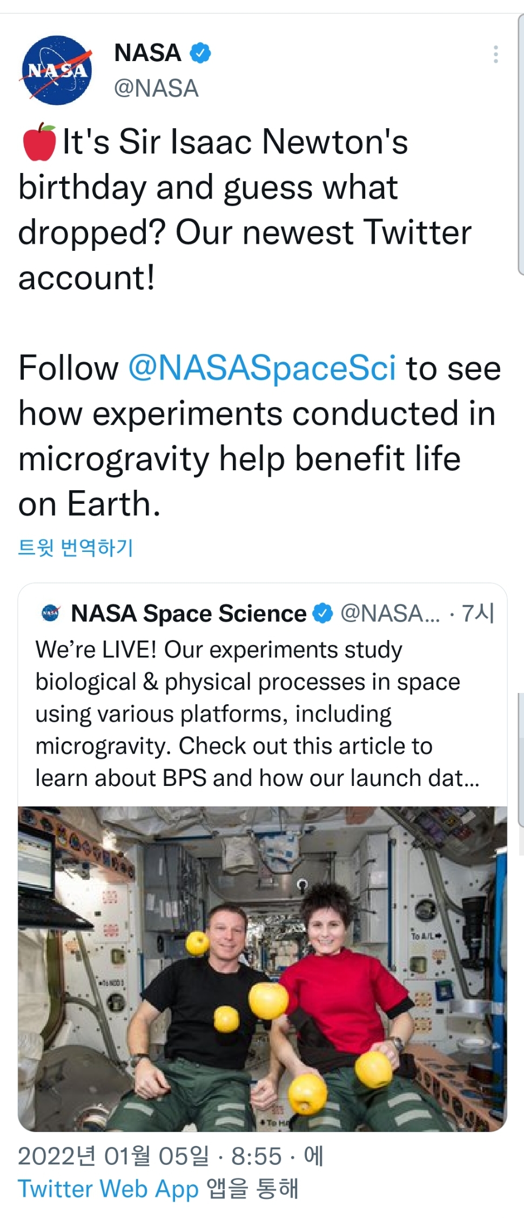Open the Twitter Web App source link

pyautogui.click(x=108, y=1189)
